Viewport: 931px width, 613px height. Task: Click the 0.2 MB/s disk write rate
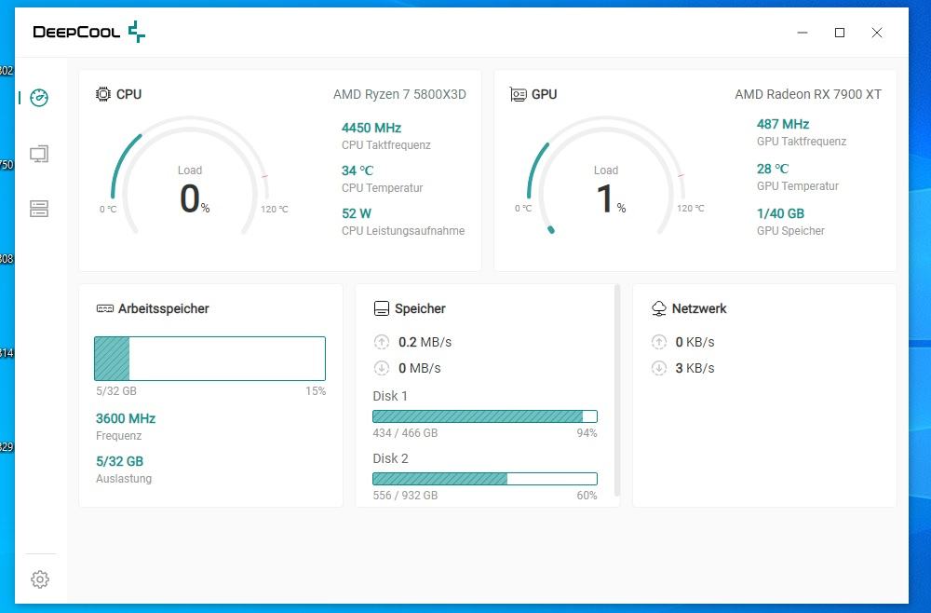point(425,342)
